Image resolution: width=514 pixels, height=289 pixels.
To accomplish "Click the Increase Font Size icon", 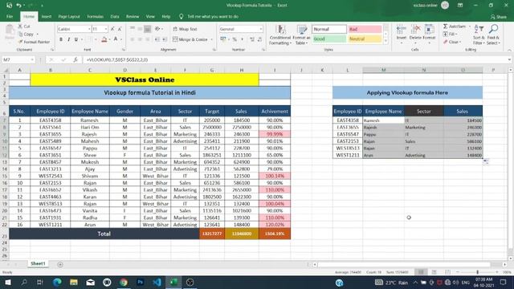I will (112, 29).
